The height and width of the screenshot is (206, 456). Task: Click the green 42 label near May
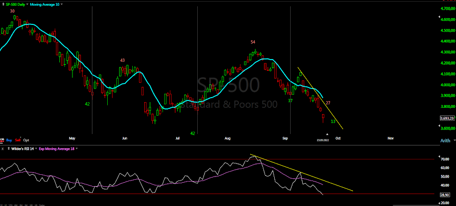point(87,104)
